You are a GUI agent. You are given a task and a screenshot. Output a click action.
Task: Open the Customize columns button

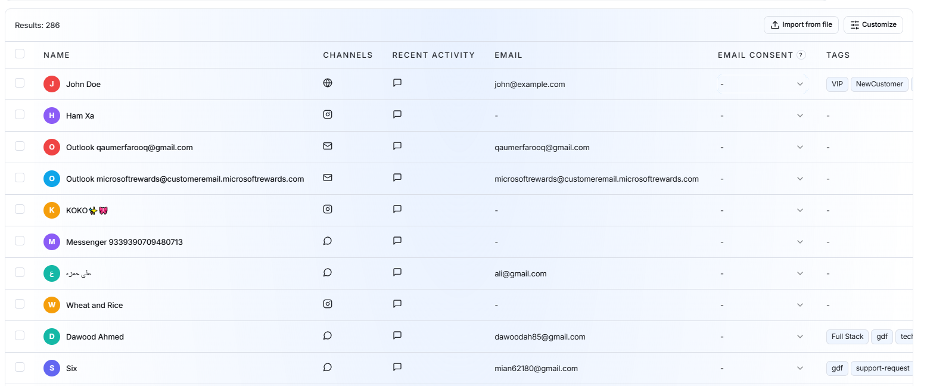873,25
